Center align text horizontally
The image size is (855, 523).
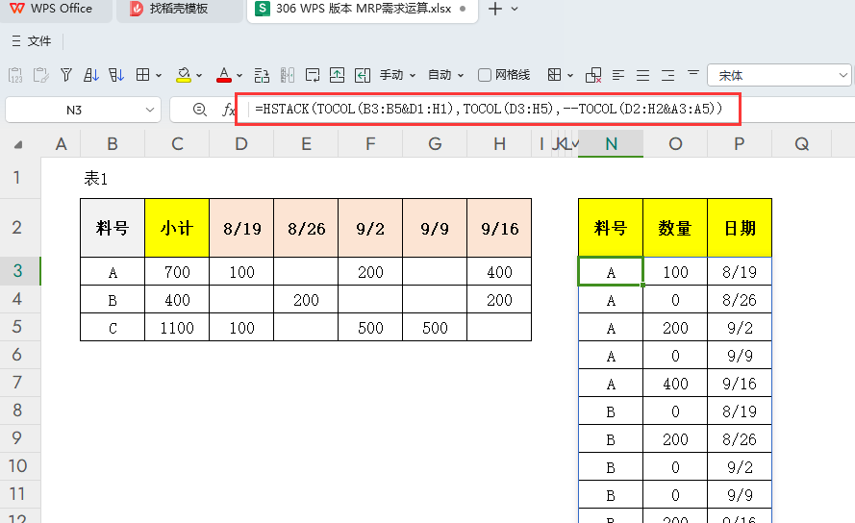[x=642, y=75]
